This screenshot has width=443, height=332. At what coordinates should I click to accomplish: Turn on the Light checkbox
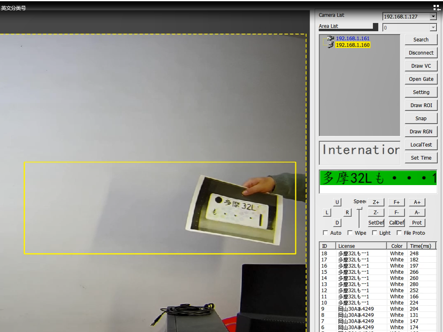[x=374, y=233]
